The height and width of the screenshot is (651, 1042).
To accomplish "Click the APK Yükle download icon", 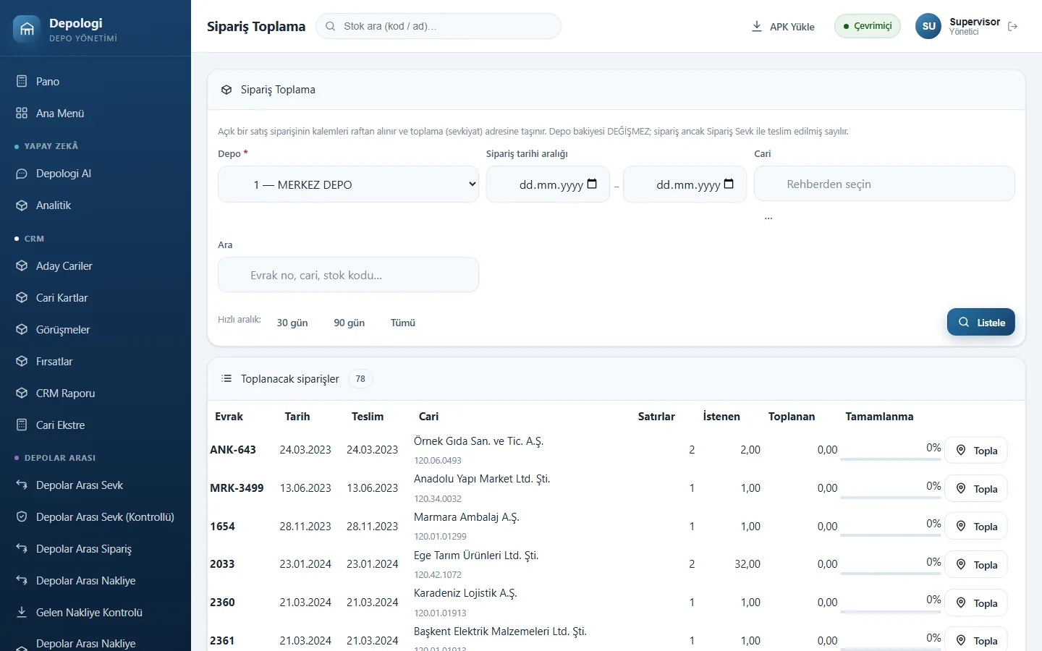I will (x=757, y=27).
